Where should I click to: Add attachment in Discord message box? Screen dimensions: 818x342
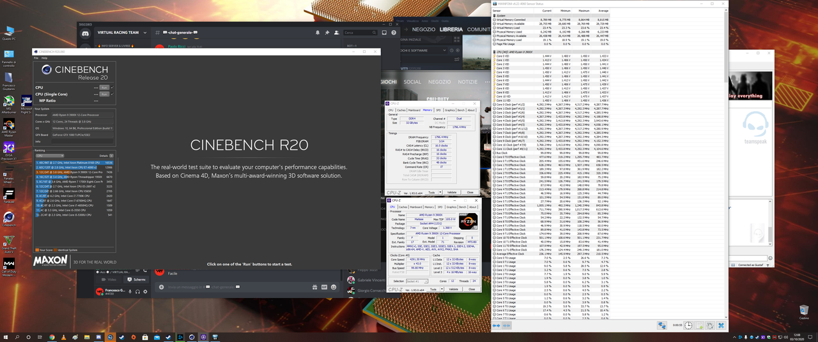[161, 287]
